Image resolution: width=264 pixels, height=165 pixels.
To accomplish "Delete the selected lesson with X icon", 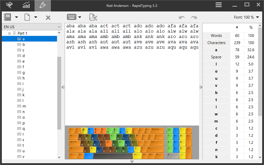I will (48, 18).
